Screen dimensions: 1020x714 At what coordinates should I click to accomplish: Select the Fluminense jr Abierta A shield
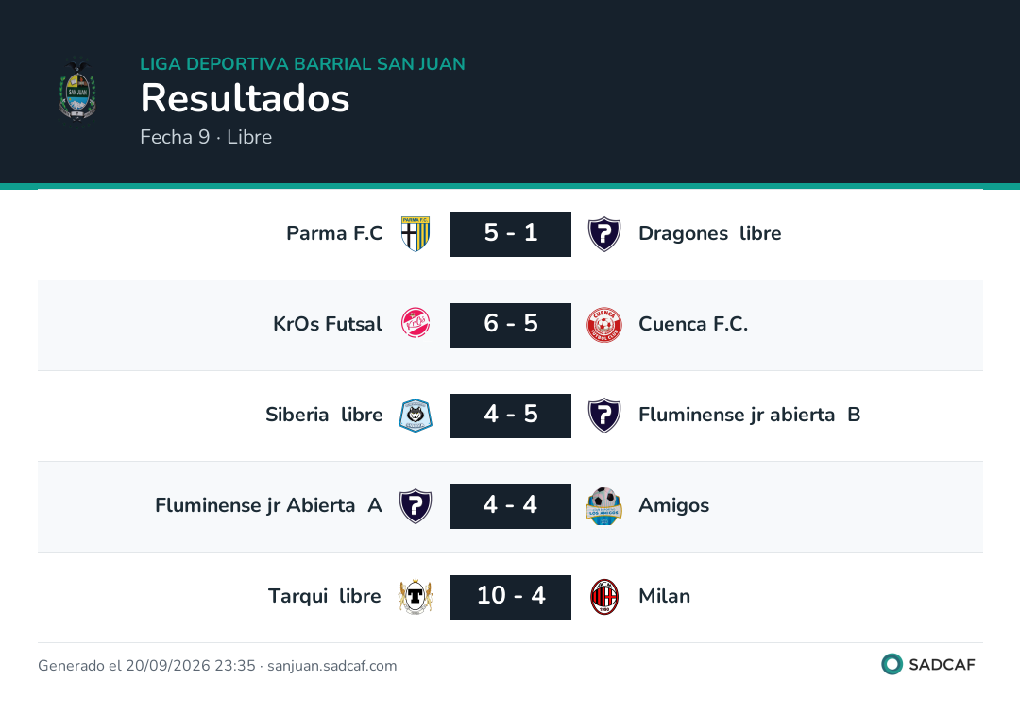point(416,506)
